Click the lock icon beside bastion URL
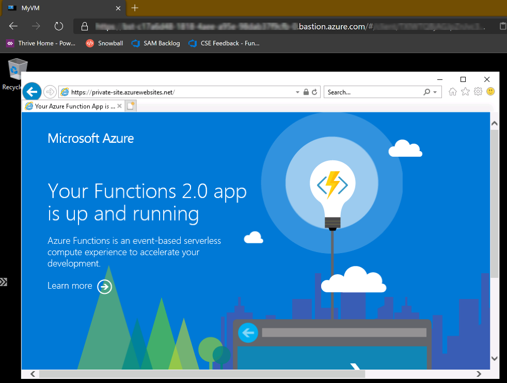The width and height of the screenshot is (507, 383). pos(84,26)
